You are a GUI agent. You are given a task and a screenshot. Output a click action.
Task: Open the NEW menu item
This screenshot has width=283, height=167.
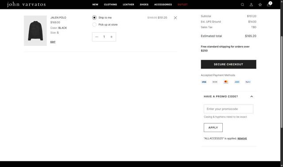95,4
